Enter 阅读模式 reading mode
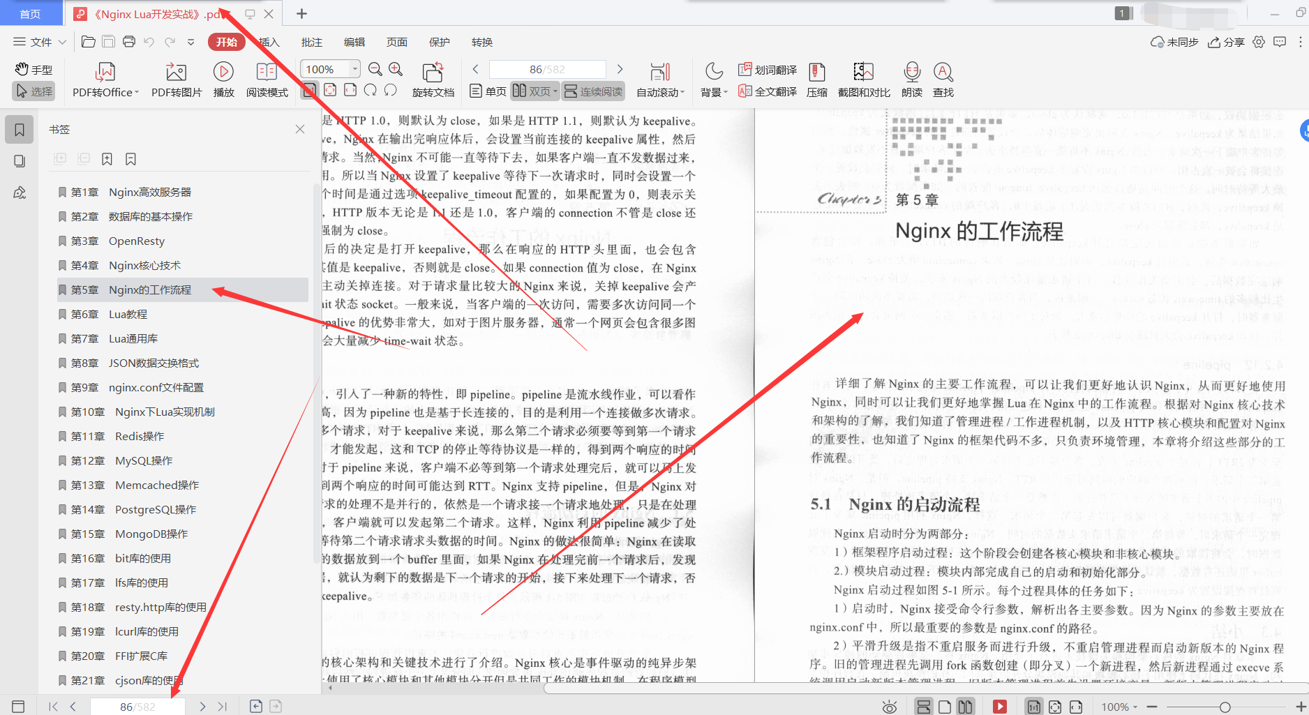The image size is (1309, 715). point(267,79)
